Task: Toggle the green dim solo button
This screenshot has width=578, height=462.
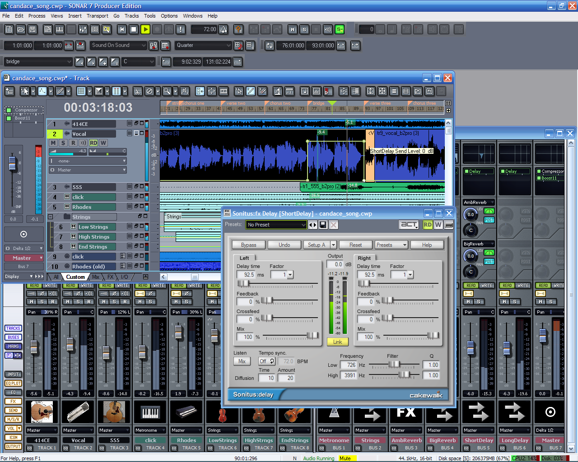Action: pos(340,29)
